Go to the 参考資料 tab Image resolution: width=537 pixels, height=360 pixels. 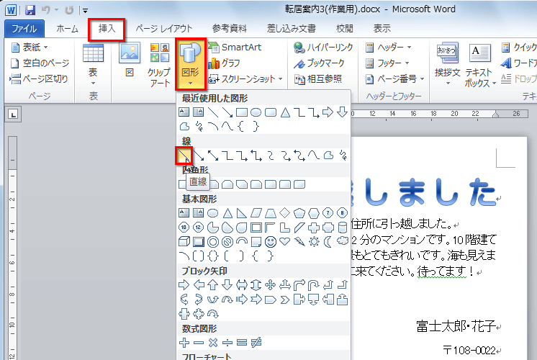(x=230, y=29)
